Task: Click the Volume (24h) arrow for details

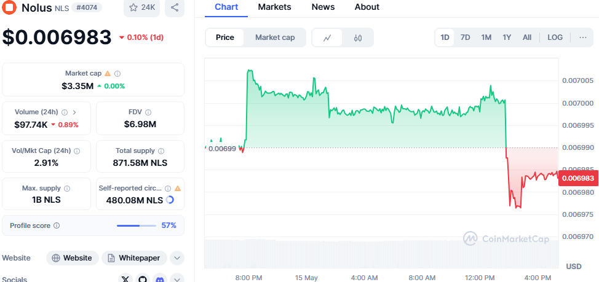Action: pos(74,112)
